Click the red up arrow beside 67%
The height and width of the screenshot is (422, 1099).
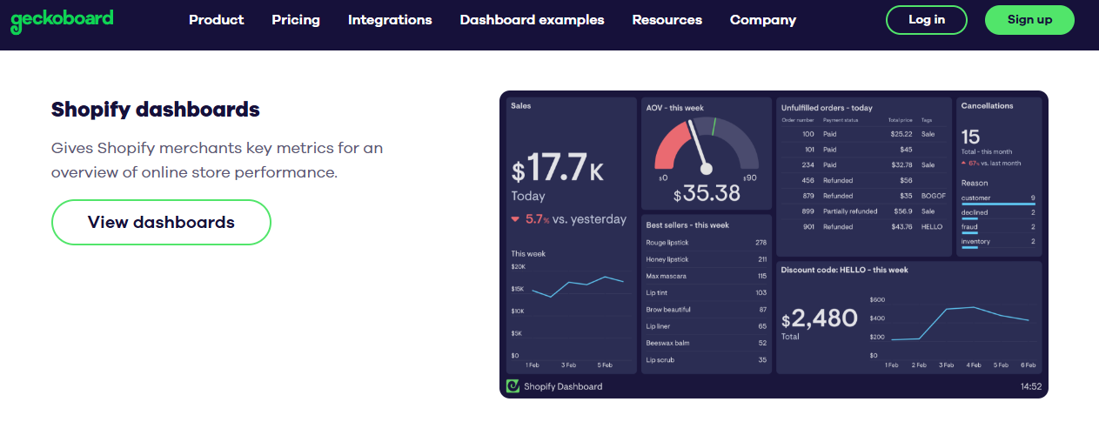click(964, 163)
